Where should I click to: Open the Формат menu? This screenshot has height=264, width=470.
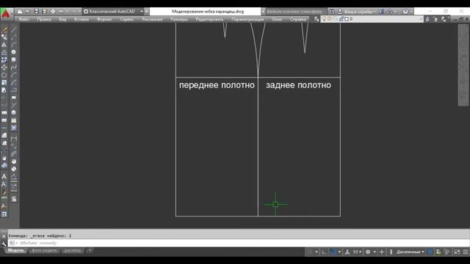[x=104, y=19]
